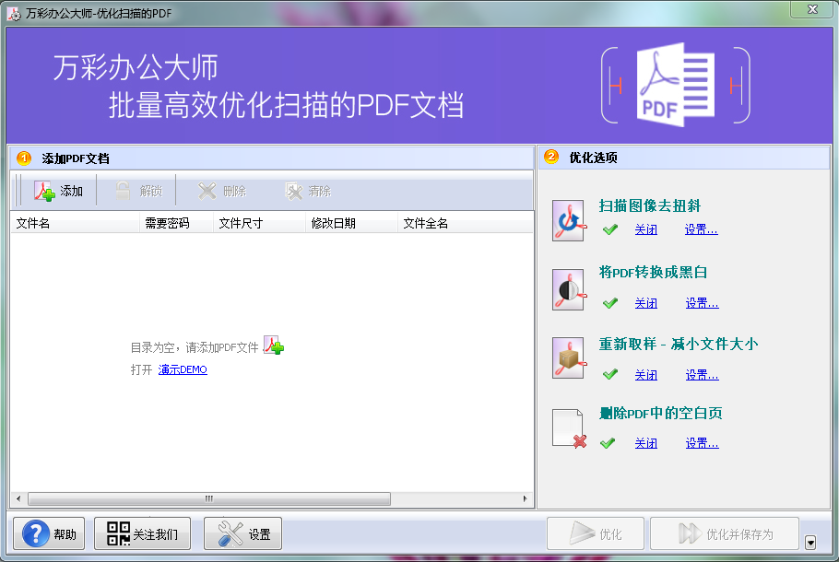Click the 优化 (Optimize) button
The image size is (839, 562).
596,533
